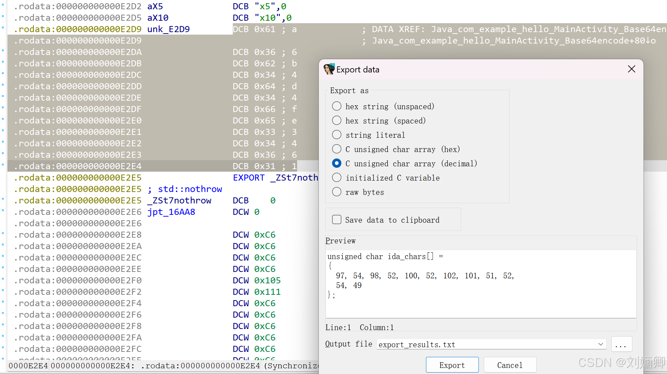Viewport: 667px width, 374px height.
Task: Click the Export button to save data
Action: 452,365
